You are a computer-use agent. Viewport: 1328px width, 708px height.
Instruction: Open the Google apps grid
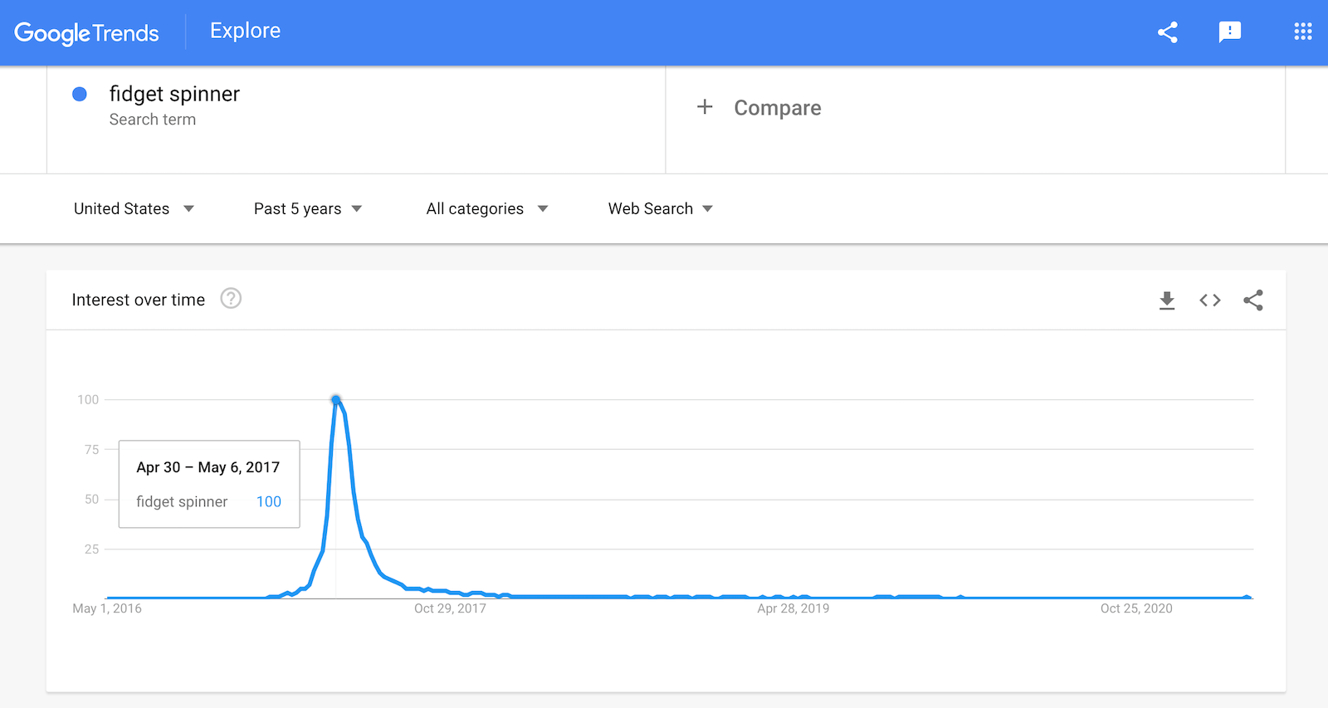(x=1302, y=32)
